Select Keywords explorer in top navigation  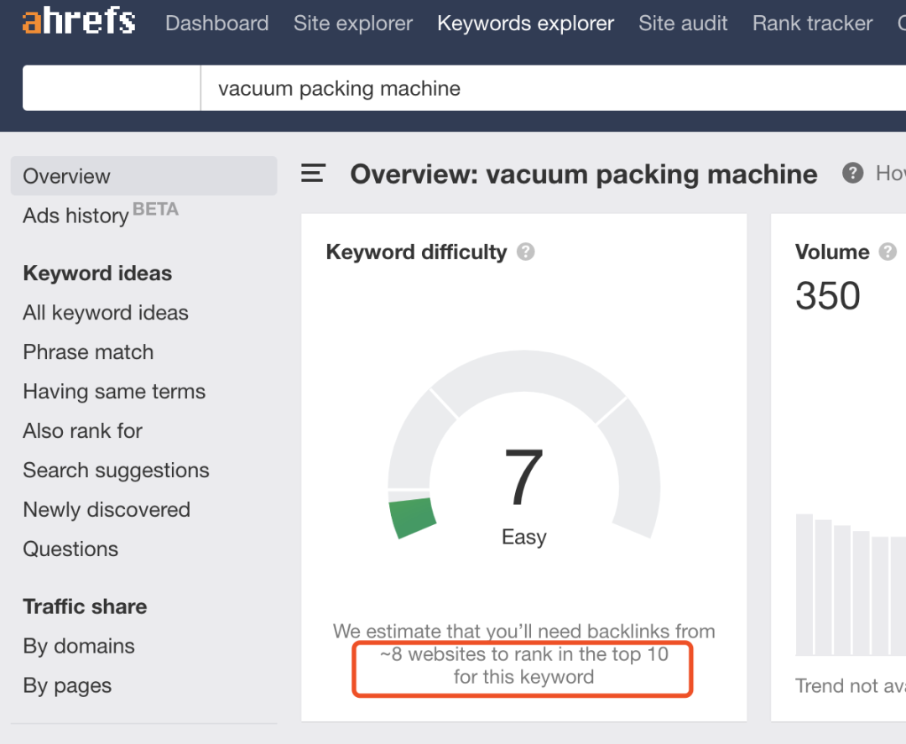tap(525, 23)
